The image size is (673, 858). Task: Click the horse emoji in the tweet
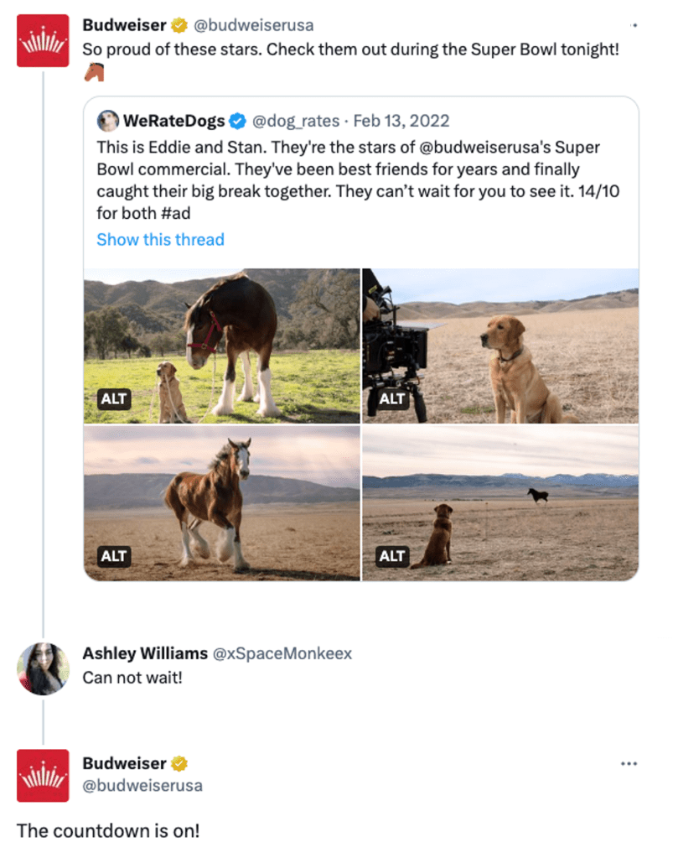point(95,73)
